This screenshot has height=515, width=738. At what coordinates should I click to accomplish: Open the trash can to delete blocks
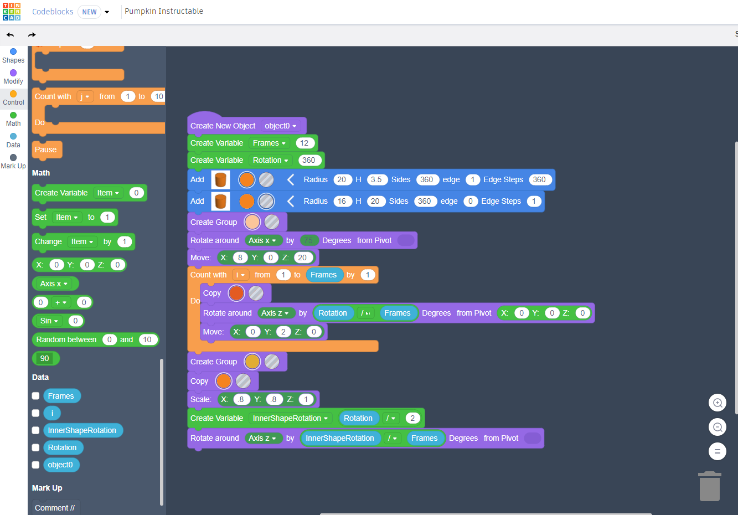coord(709,486)
